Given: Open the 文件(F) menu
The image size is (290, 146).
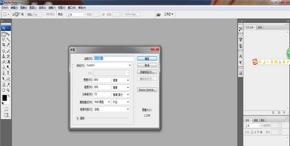Looking at the screenshot, I should coord(5,8).
